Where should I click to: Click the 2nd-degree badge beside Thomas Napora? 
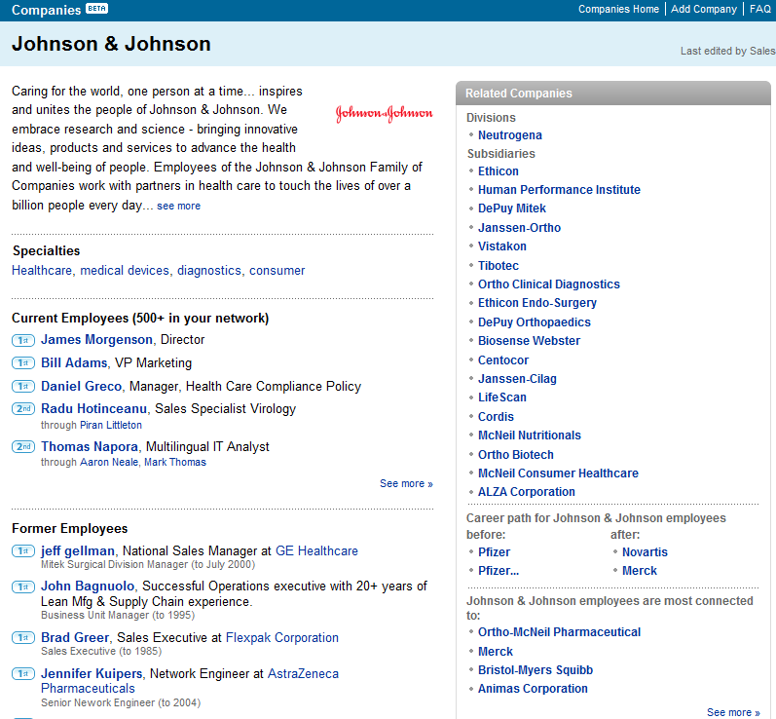point(23,446)
